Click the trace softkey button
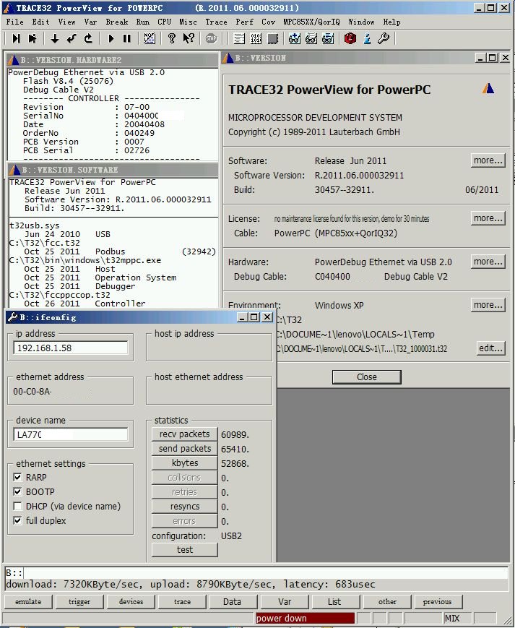Viewport: 515px width, 628px height. point(182,601)
